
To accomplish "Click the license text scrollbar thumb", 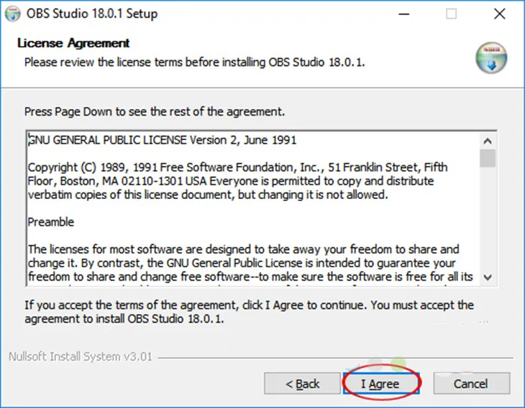I will pos(488,158).
